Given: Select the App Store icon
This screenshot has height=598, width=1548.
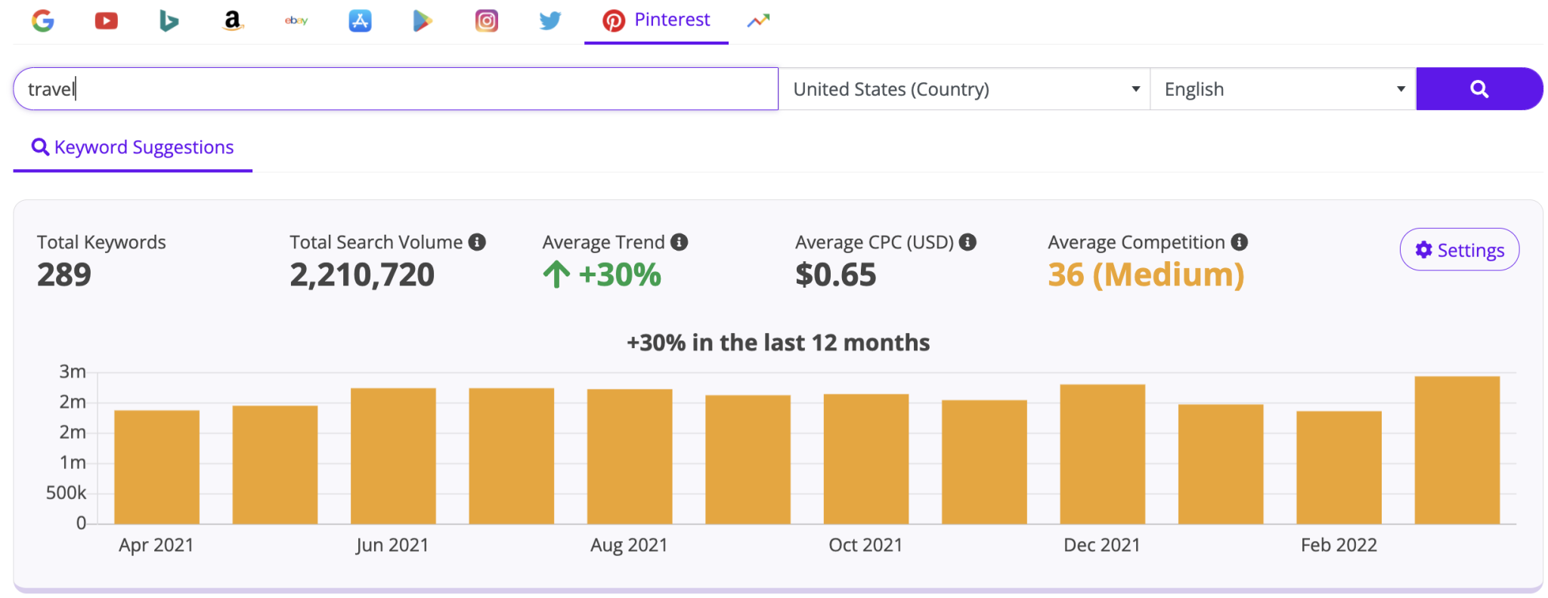Looking at the screenshot, I should (360, 20).
